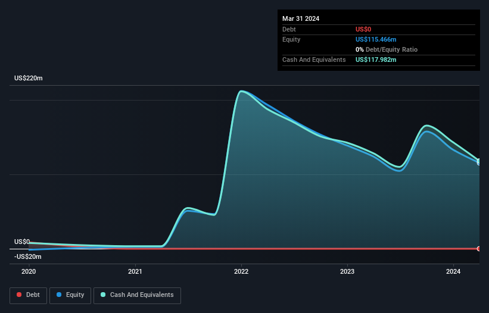
Task: Click the Mar 31 2024 tooltip date
Action: 301,18
